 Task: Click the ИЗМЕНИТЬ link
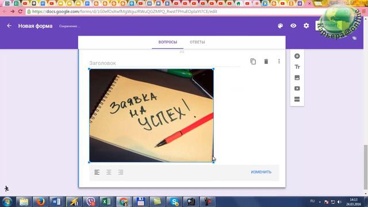[x=261, y=172]
